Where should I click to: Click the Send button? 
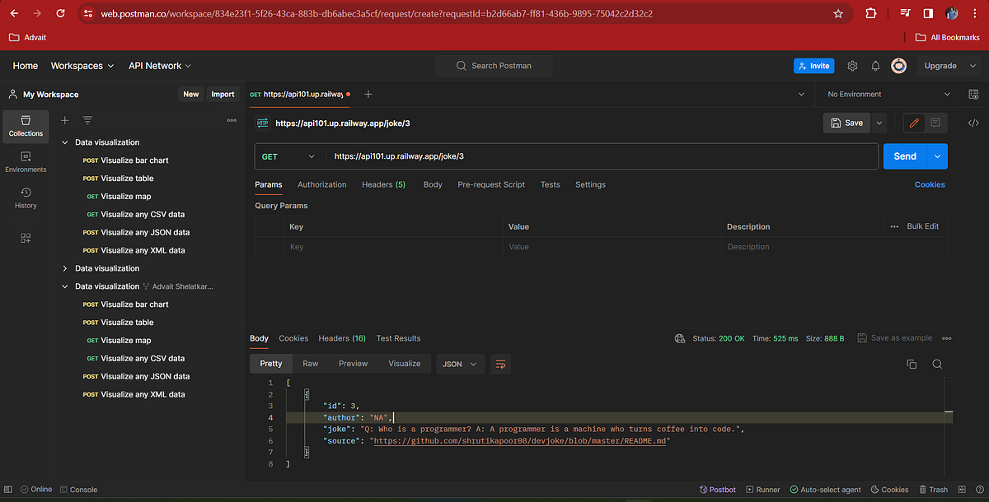pyautogui.click(x=904, y=156)
